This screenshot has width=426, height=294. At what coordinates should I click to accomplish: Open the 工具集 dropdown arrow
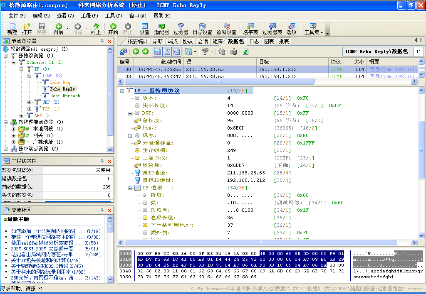(321, 32)
